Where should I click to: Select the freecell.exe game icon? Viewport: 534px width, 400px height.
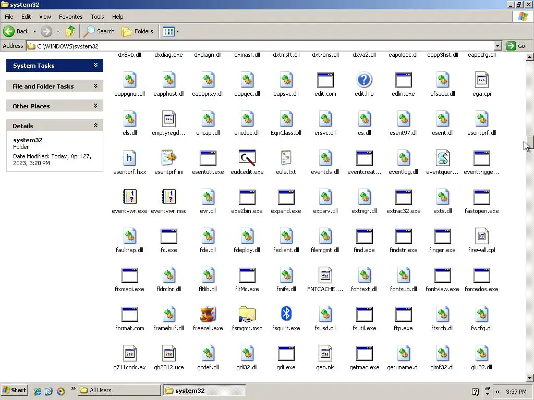pos(208,314)
